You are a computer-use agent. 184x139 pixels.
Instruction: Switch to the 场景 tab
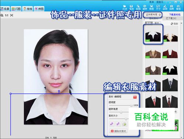pos(5,9)
